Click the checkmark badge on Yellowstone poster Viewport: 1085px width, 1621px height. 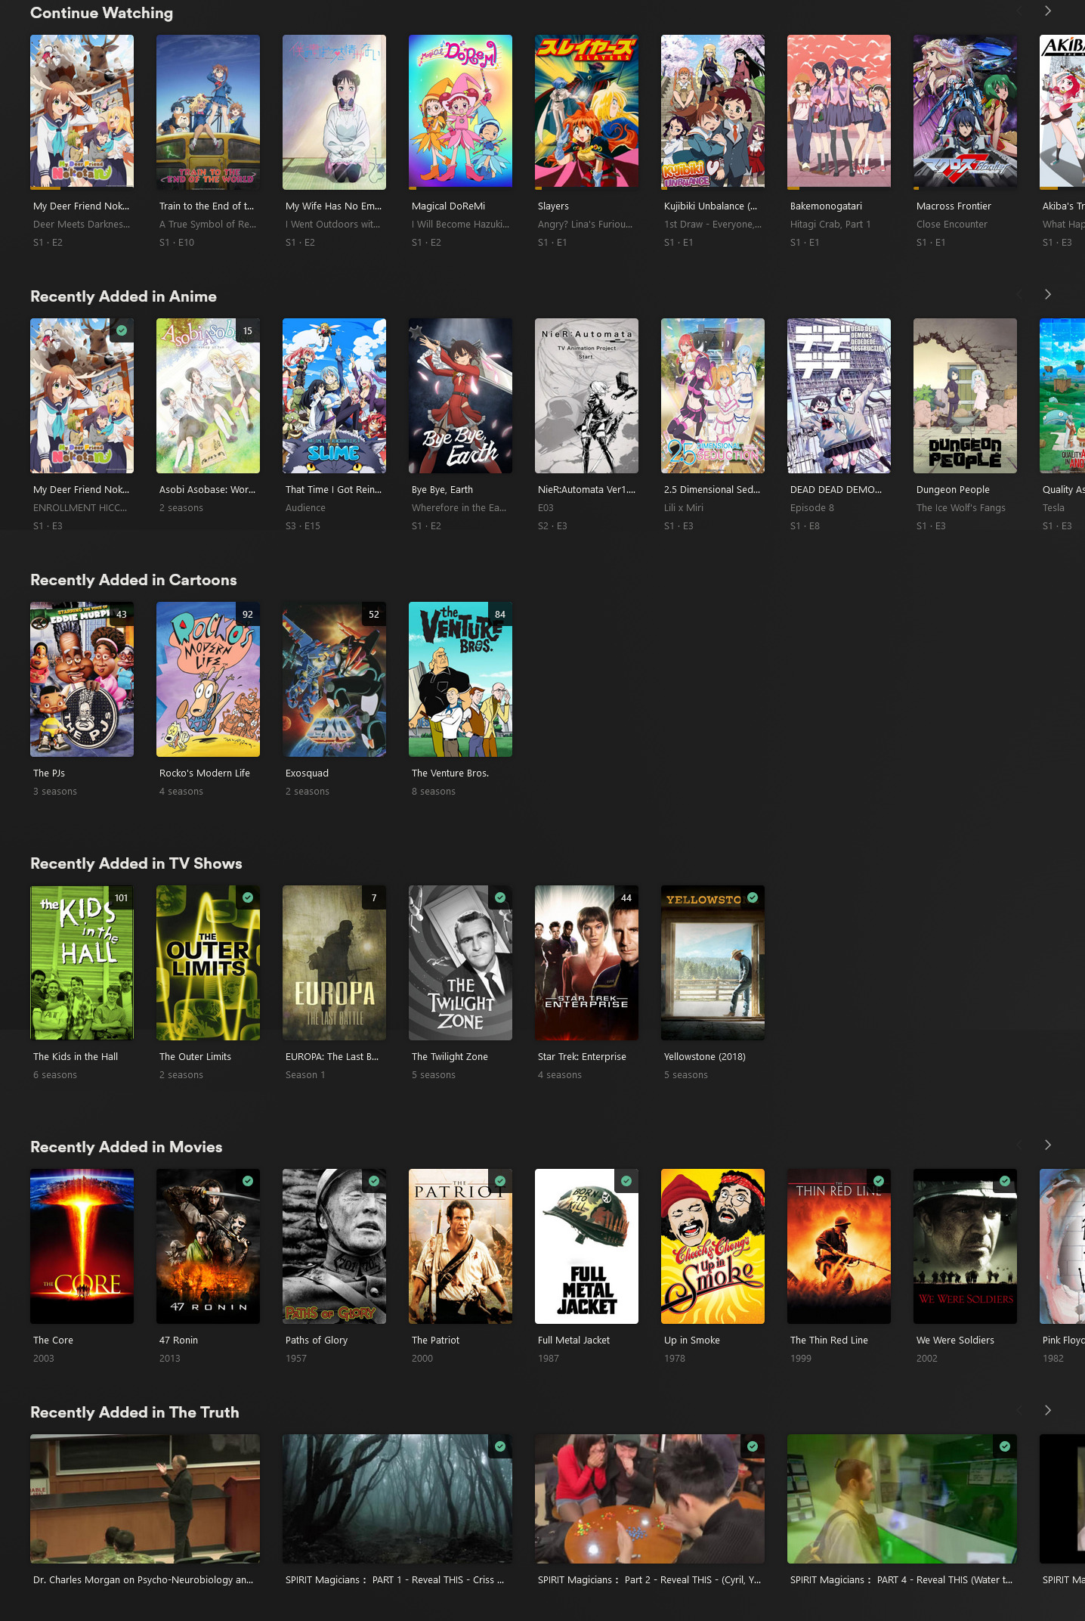click(753, 897)
